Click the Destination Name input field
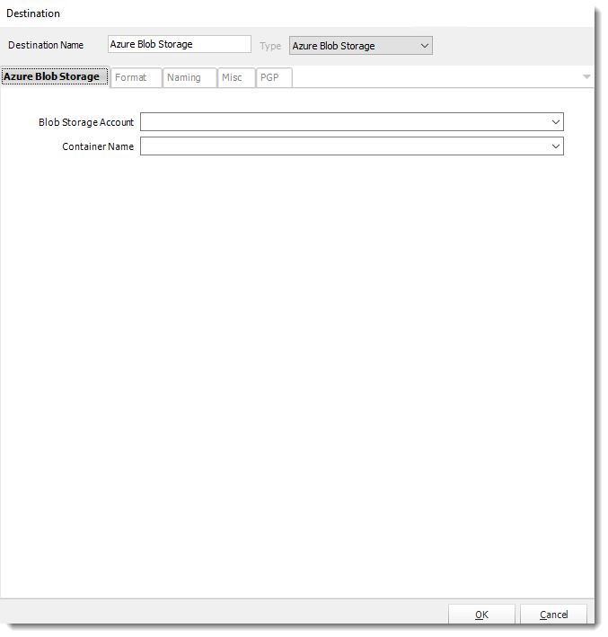This screenshot has width=608, height=637. pyautogui.click(x=179, y=44)
